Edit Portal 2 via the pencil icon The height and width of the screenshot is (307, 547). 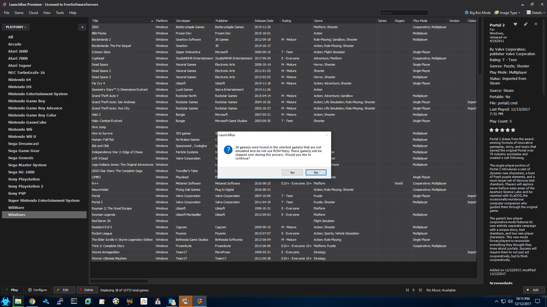526,24
